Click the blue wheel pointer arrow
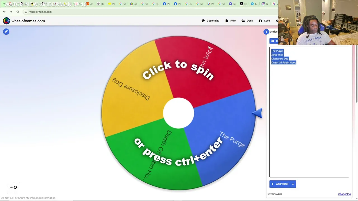The image size is (358, 201). pos(257,113)
